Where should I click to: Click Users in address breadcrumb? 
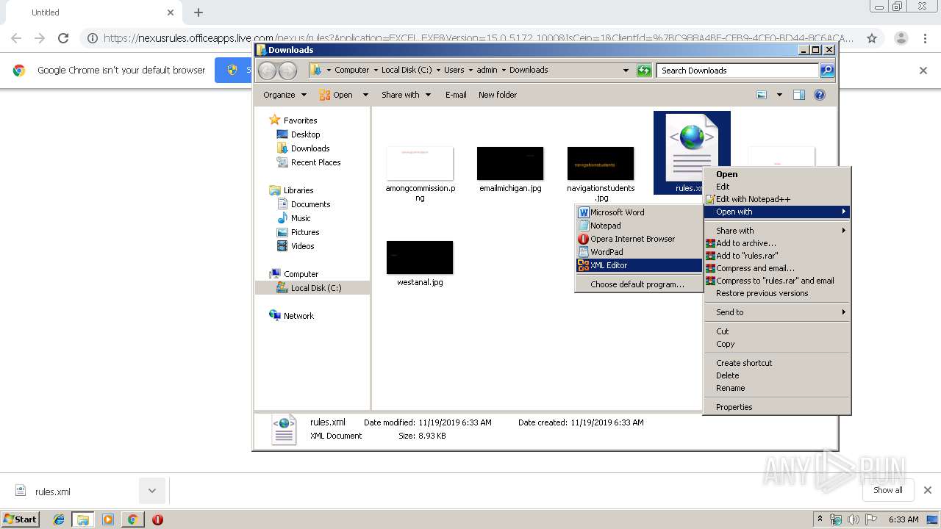pos(454,71)
